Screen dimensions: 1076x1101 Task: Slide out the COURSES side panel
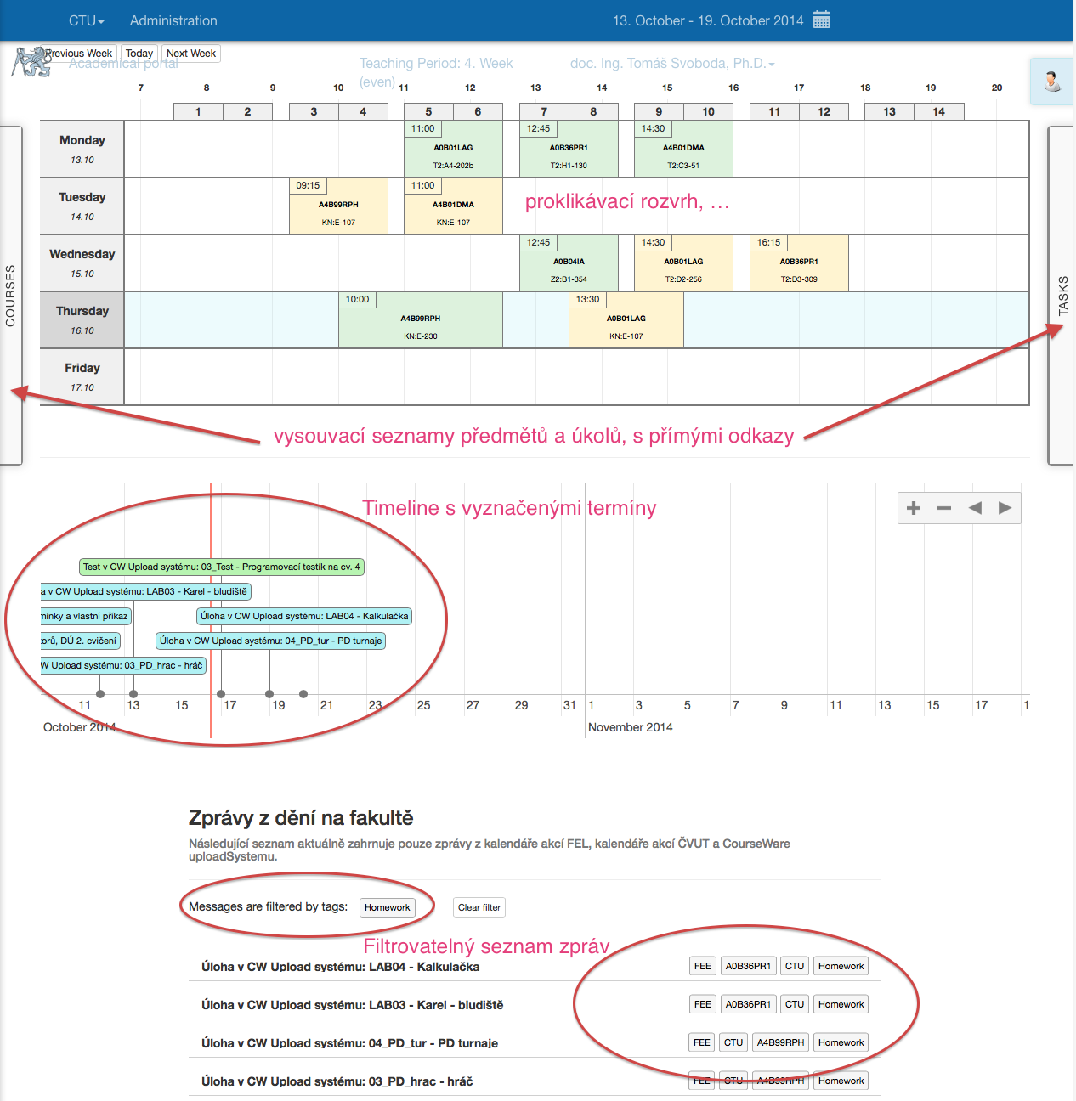point(11,295)
